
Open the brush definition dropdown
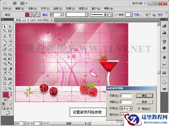87,15
